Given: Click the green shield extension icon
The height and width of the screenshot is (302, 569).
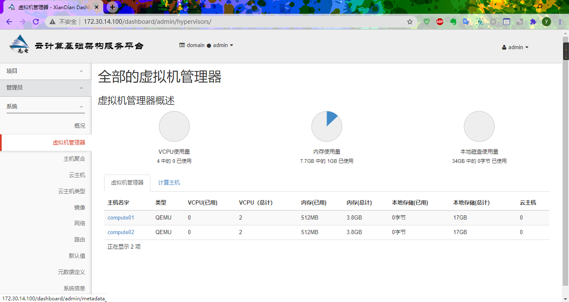Looking at the screenshot, I should pyautogui.click(x=426, y=21).
